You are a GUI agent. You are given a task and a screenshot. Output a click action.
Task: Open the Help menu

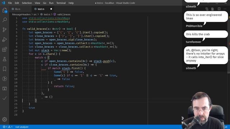71,3
